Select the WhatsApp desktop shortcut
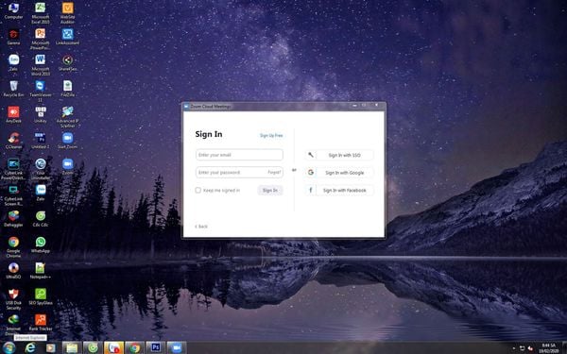Image resolution: width=567 pixels, height=354 pixels. [40, 244]
